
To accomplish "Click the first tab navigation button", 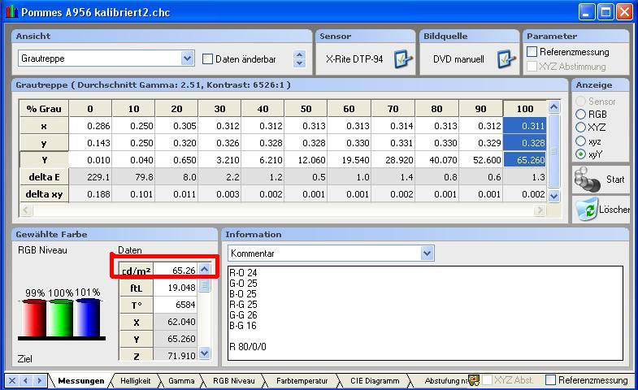I will pyautogui.click(x=11, y=380).
